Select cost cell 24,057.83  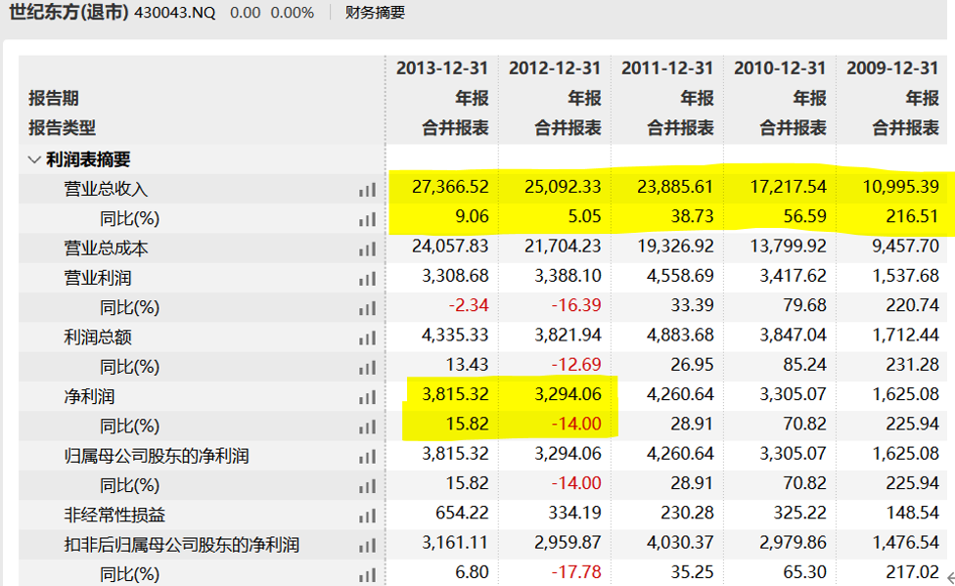click(x=450, y=247)
